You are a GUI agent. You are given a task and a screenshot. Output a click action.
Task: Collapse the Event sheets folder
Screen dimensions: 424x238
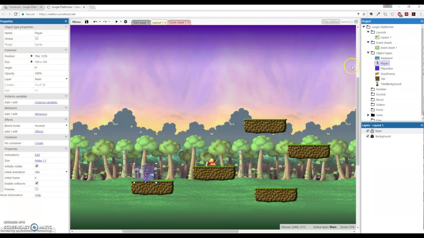click(x=368, y=42)
